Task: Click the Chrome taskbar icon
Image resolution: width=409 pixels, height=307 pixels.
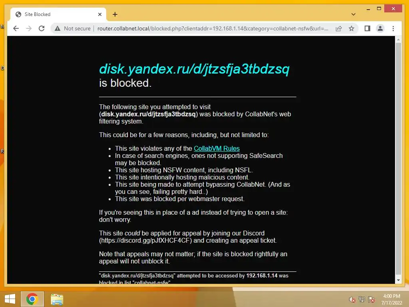Action: 32,299
